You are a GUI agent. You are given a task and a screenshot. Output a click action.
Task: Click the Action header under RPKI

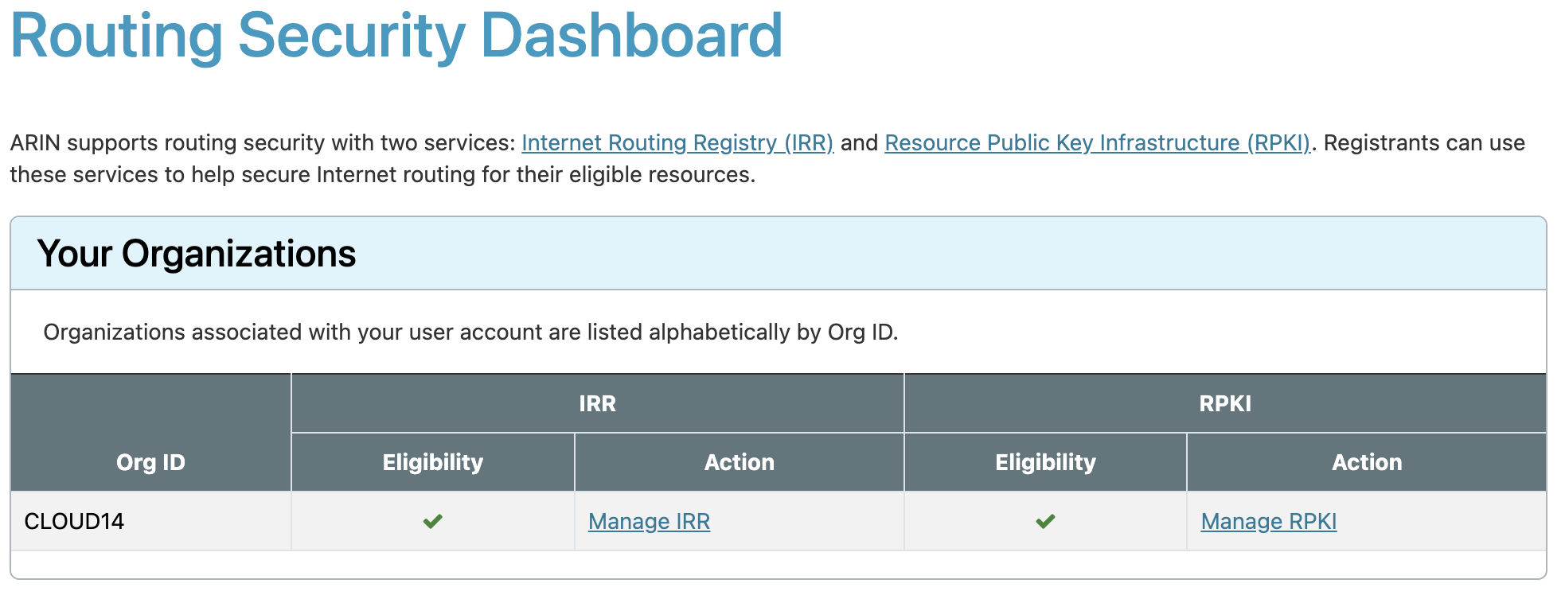[1366, 462]
